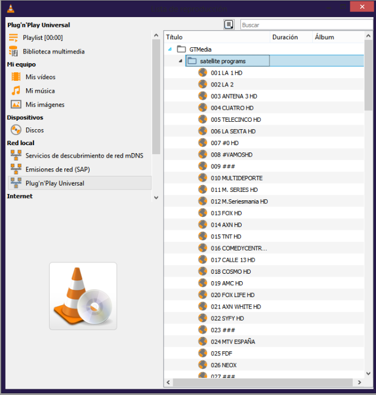
Task: Click sidebar scrollbar up arrow
Action: click(156, 35)
